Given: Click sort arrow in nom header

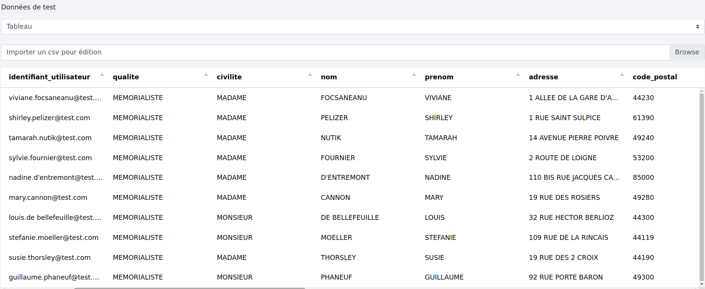Looking at the screenshot, I should pos(414,75).
